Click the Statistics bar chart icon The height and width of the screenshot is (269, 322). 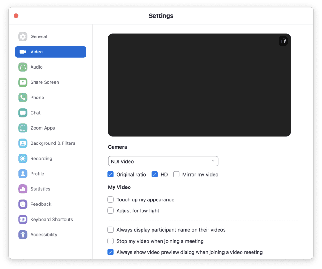coord(23,189)
